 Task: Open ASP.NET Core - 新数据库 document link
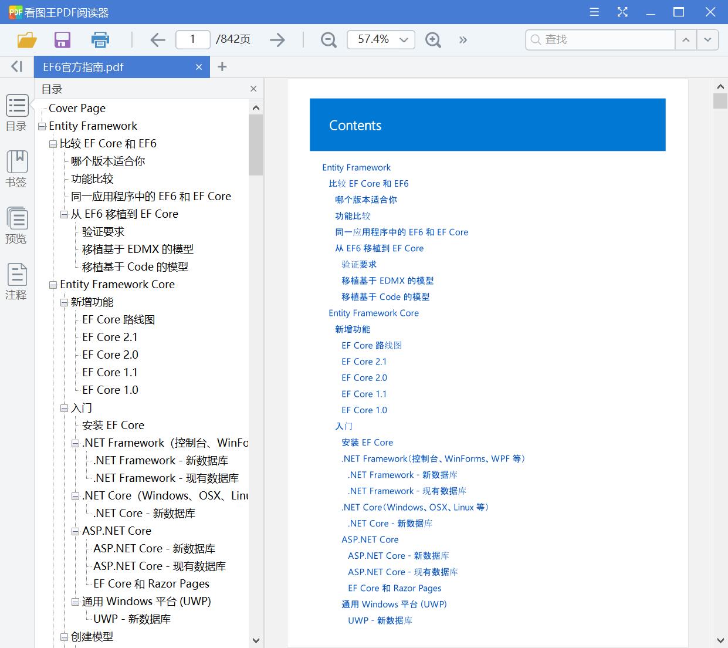[x=398, y=555]
